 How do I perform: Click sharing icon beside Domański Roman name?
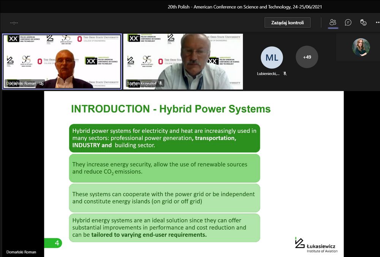tap(41, 84)
